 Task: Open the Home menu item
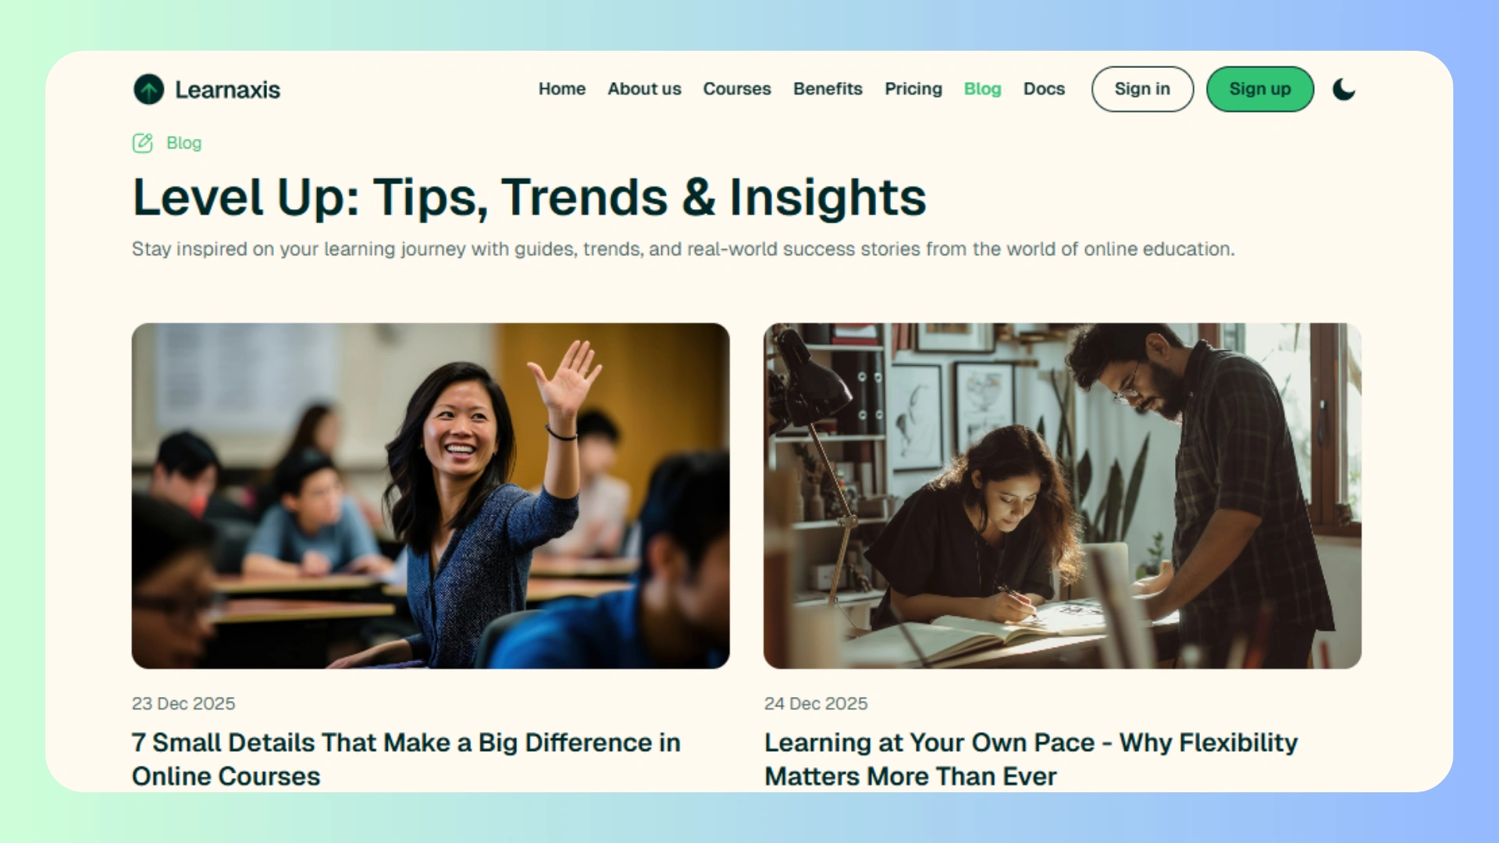coord(561,89)
